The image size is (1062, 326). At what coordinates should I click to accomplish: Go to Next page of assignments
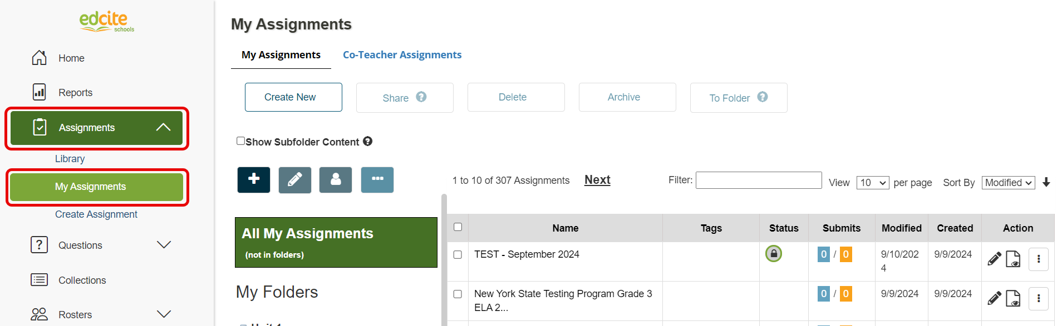(597, 180)
